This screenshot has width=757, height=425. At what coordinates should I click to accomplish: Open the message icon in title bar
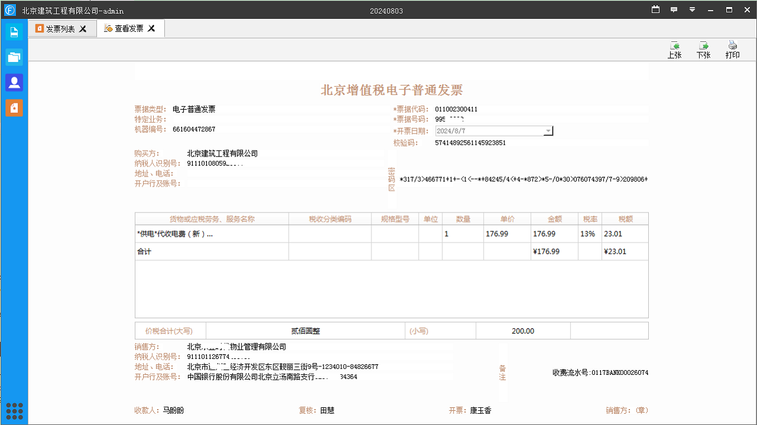pyautogui.click(x=674, y=9)
